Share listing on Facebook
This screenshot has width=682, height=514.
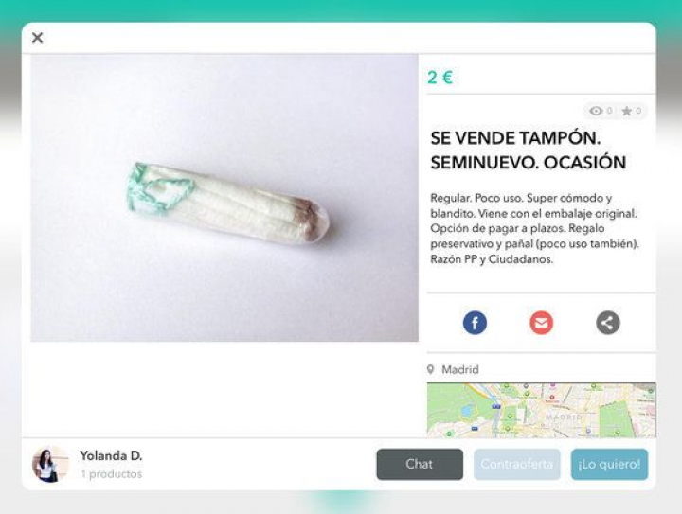click(475, 323)
